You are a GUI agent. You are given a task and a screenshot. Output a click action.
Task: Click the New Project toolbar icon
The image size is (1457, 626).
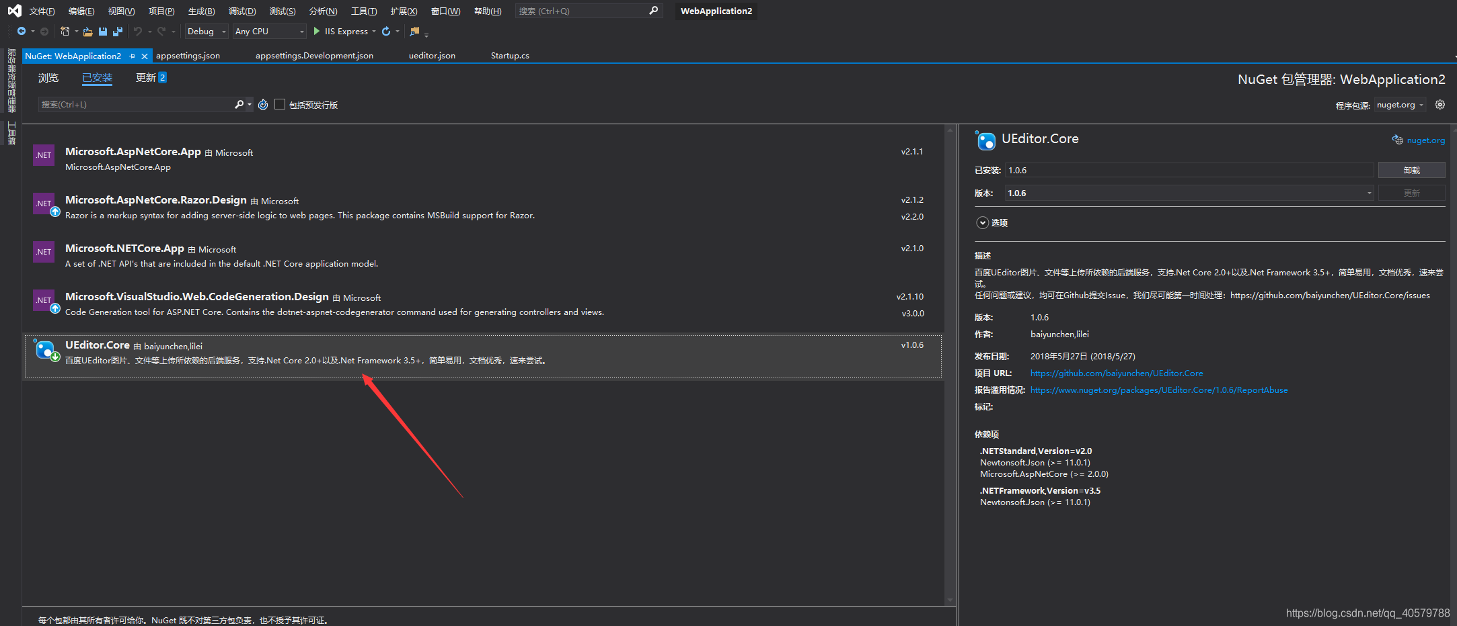[66, 31]
